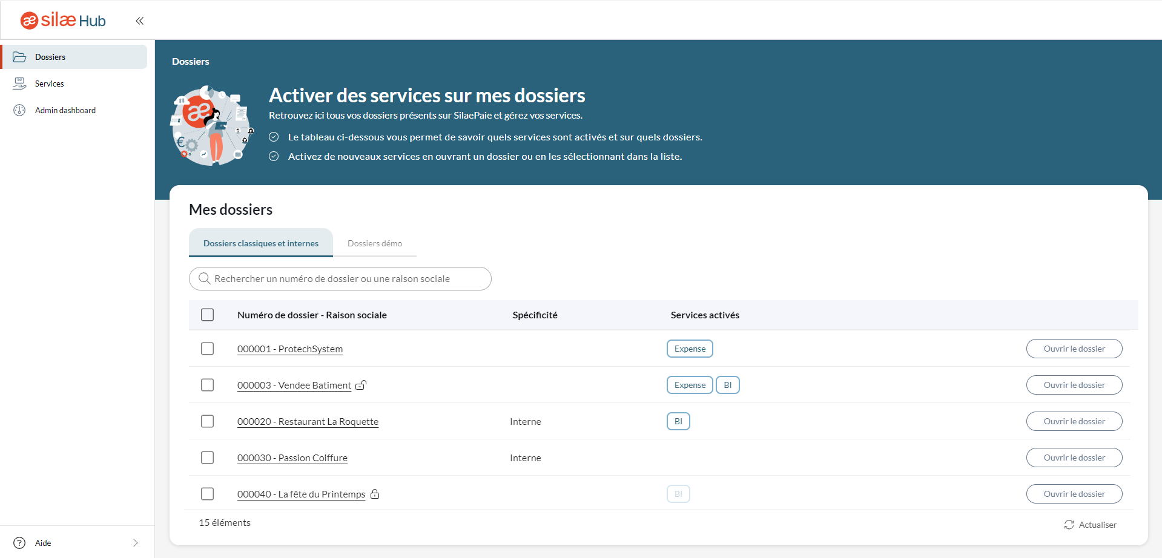Click the Interne label for Restaurant La Roquette
The image size is (1162, 558).
tap(526, 421)
